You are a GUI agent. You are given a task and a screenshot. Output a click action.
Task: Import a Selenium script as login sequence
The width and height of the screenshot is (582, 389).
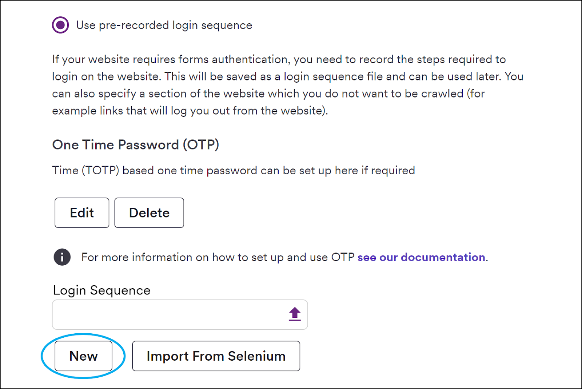click(x=216, y=356)
